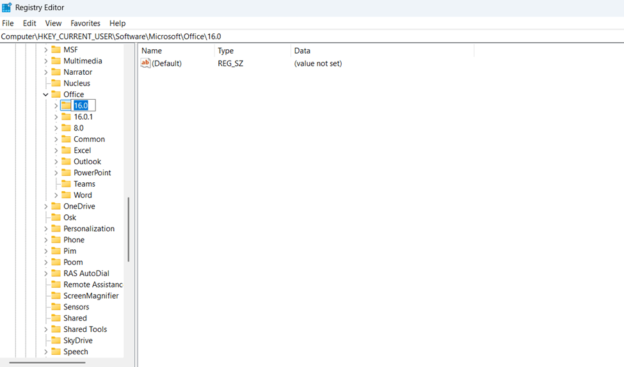Expand the 8.0 key
The width and height of the screenshot is (624, 367).
(x=56, y=128)
